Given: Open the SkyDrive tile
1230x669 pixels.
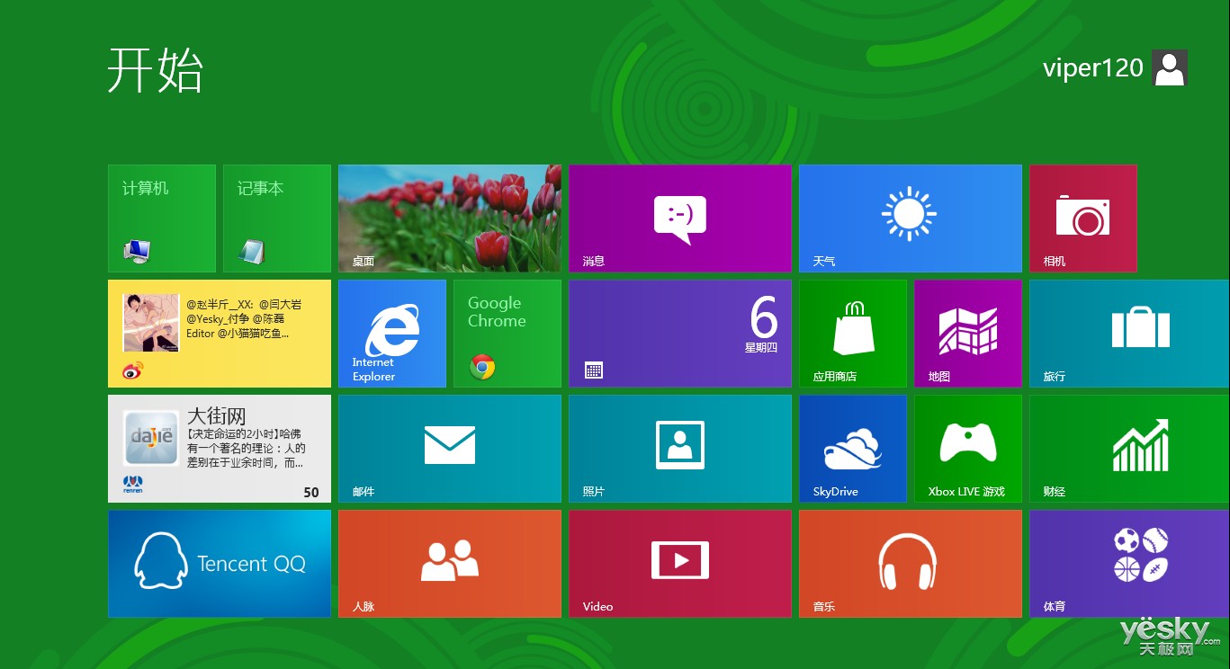Looking at the screenshot, I should pyautogui.click(x=853, y=449).
